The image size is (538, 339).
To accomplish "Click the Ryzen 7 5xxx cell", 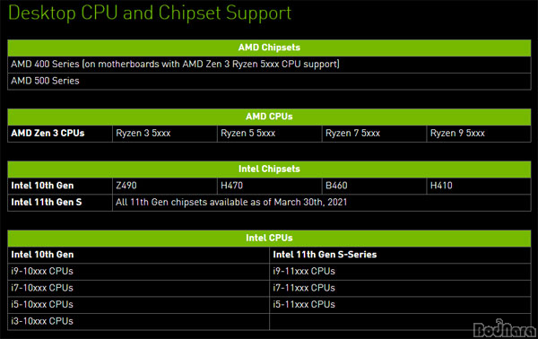I will click(x=374, y=134).
